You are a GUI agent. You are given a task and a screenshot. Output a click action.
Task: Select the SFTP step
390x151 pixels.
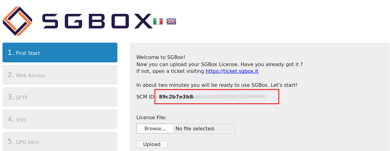click(60, 97)
